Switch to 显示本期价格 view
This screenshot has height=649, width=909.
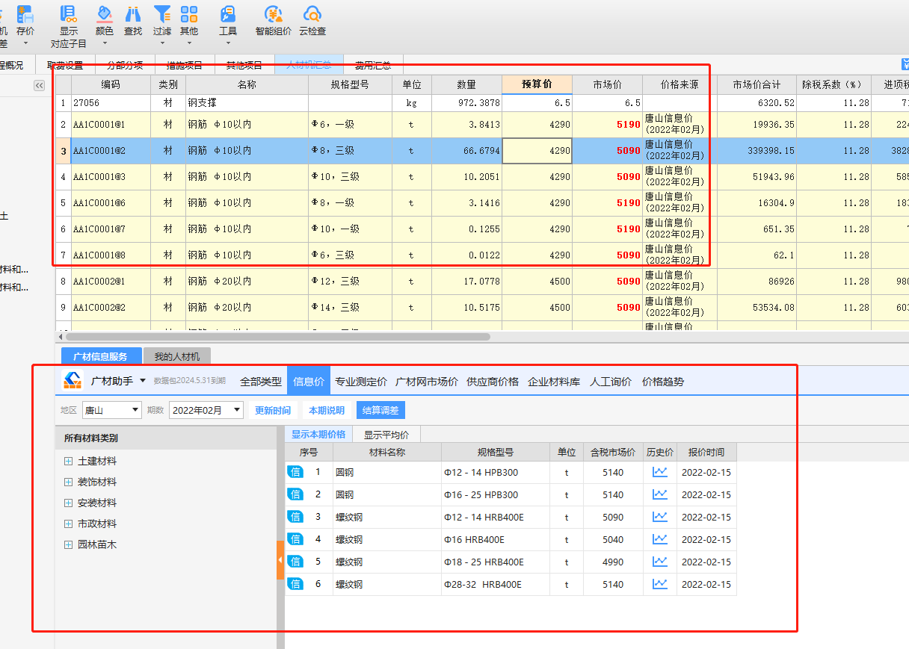(x=318, y=434)
